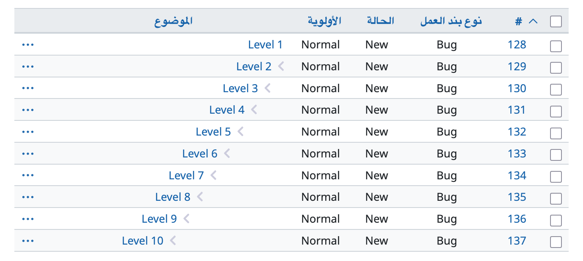Sort by the الأولوية column header

click(324, 21)
